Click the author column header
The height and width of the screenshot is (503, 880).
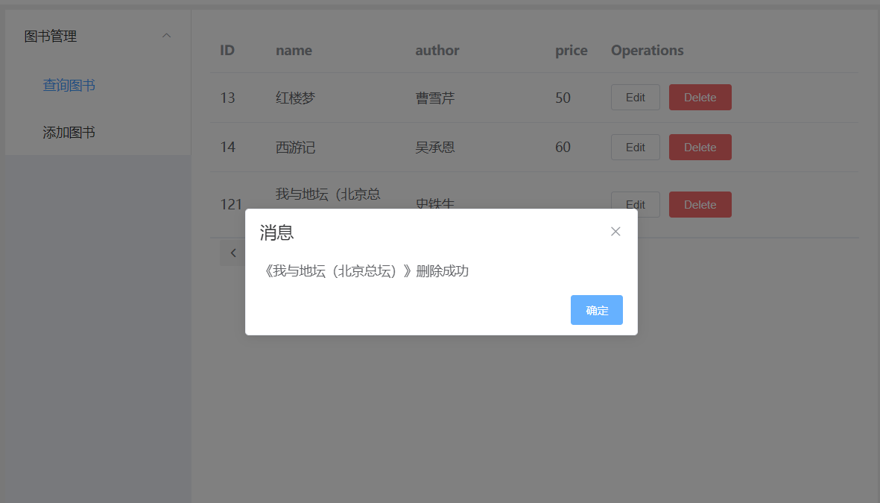(x=437, y=51)
